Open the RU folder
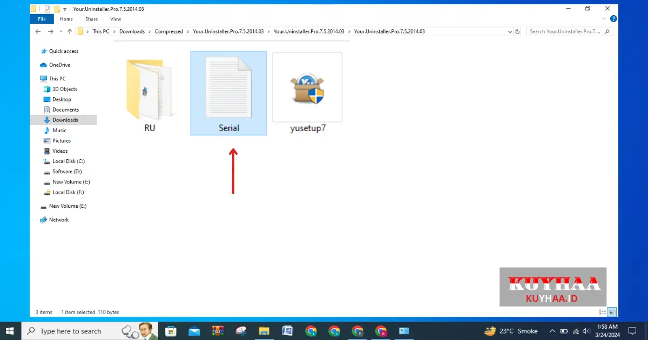The image size is (648, 340). coord(150,96)
